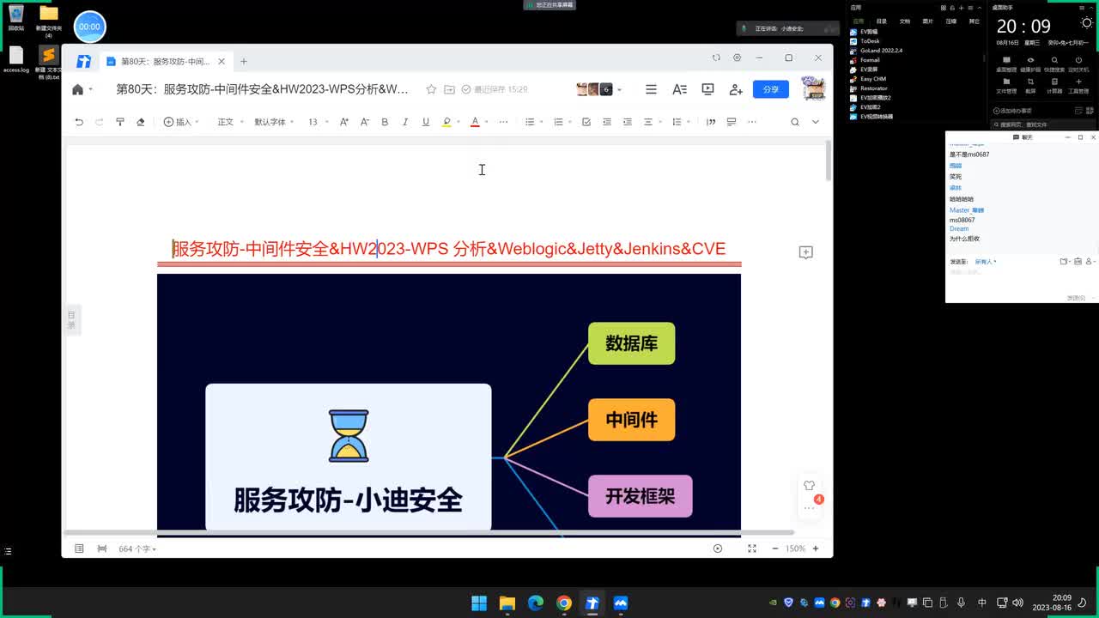Open the settings gear in the title bar

pos(737,58)
